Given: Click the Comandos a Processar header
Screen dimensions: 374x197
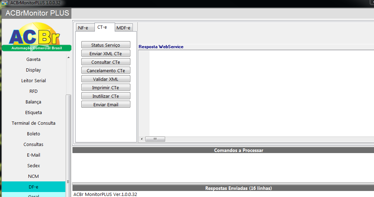Looking at the screenshot, I should pyautogui.click(x=223, y=150).
